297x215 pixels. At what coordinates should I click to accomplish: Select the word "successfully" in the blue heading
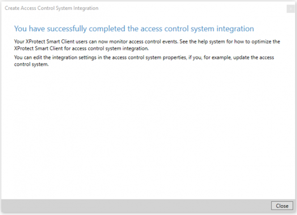pyautogui.click(x=67, y=29)
